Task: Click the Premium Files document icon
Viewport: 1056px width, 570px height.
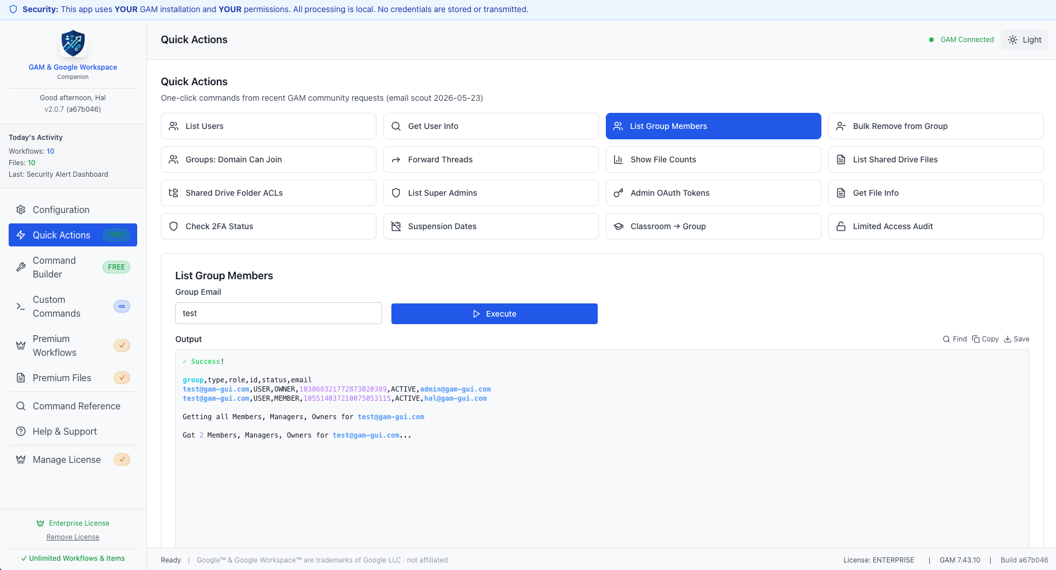Action: click(x=21, y=378)
